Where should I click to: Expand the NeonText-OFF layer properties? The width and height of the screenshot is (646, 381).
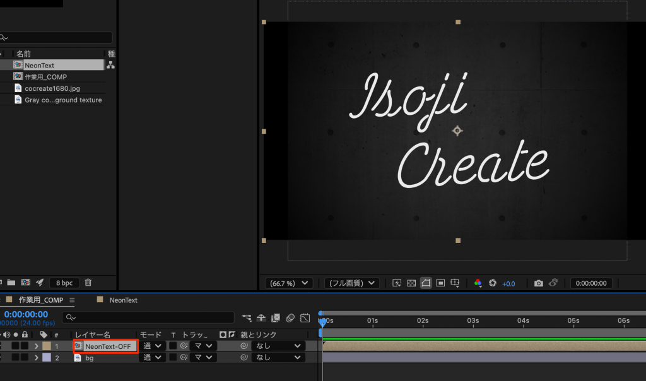pos(37,346)
